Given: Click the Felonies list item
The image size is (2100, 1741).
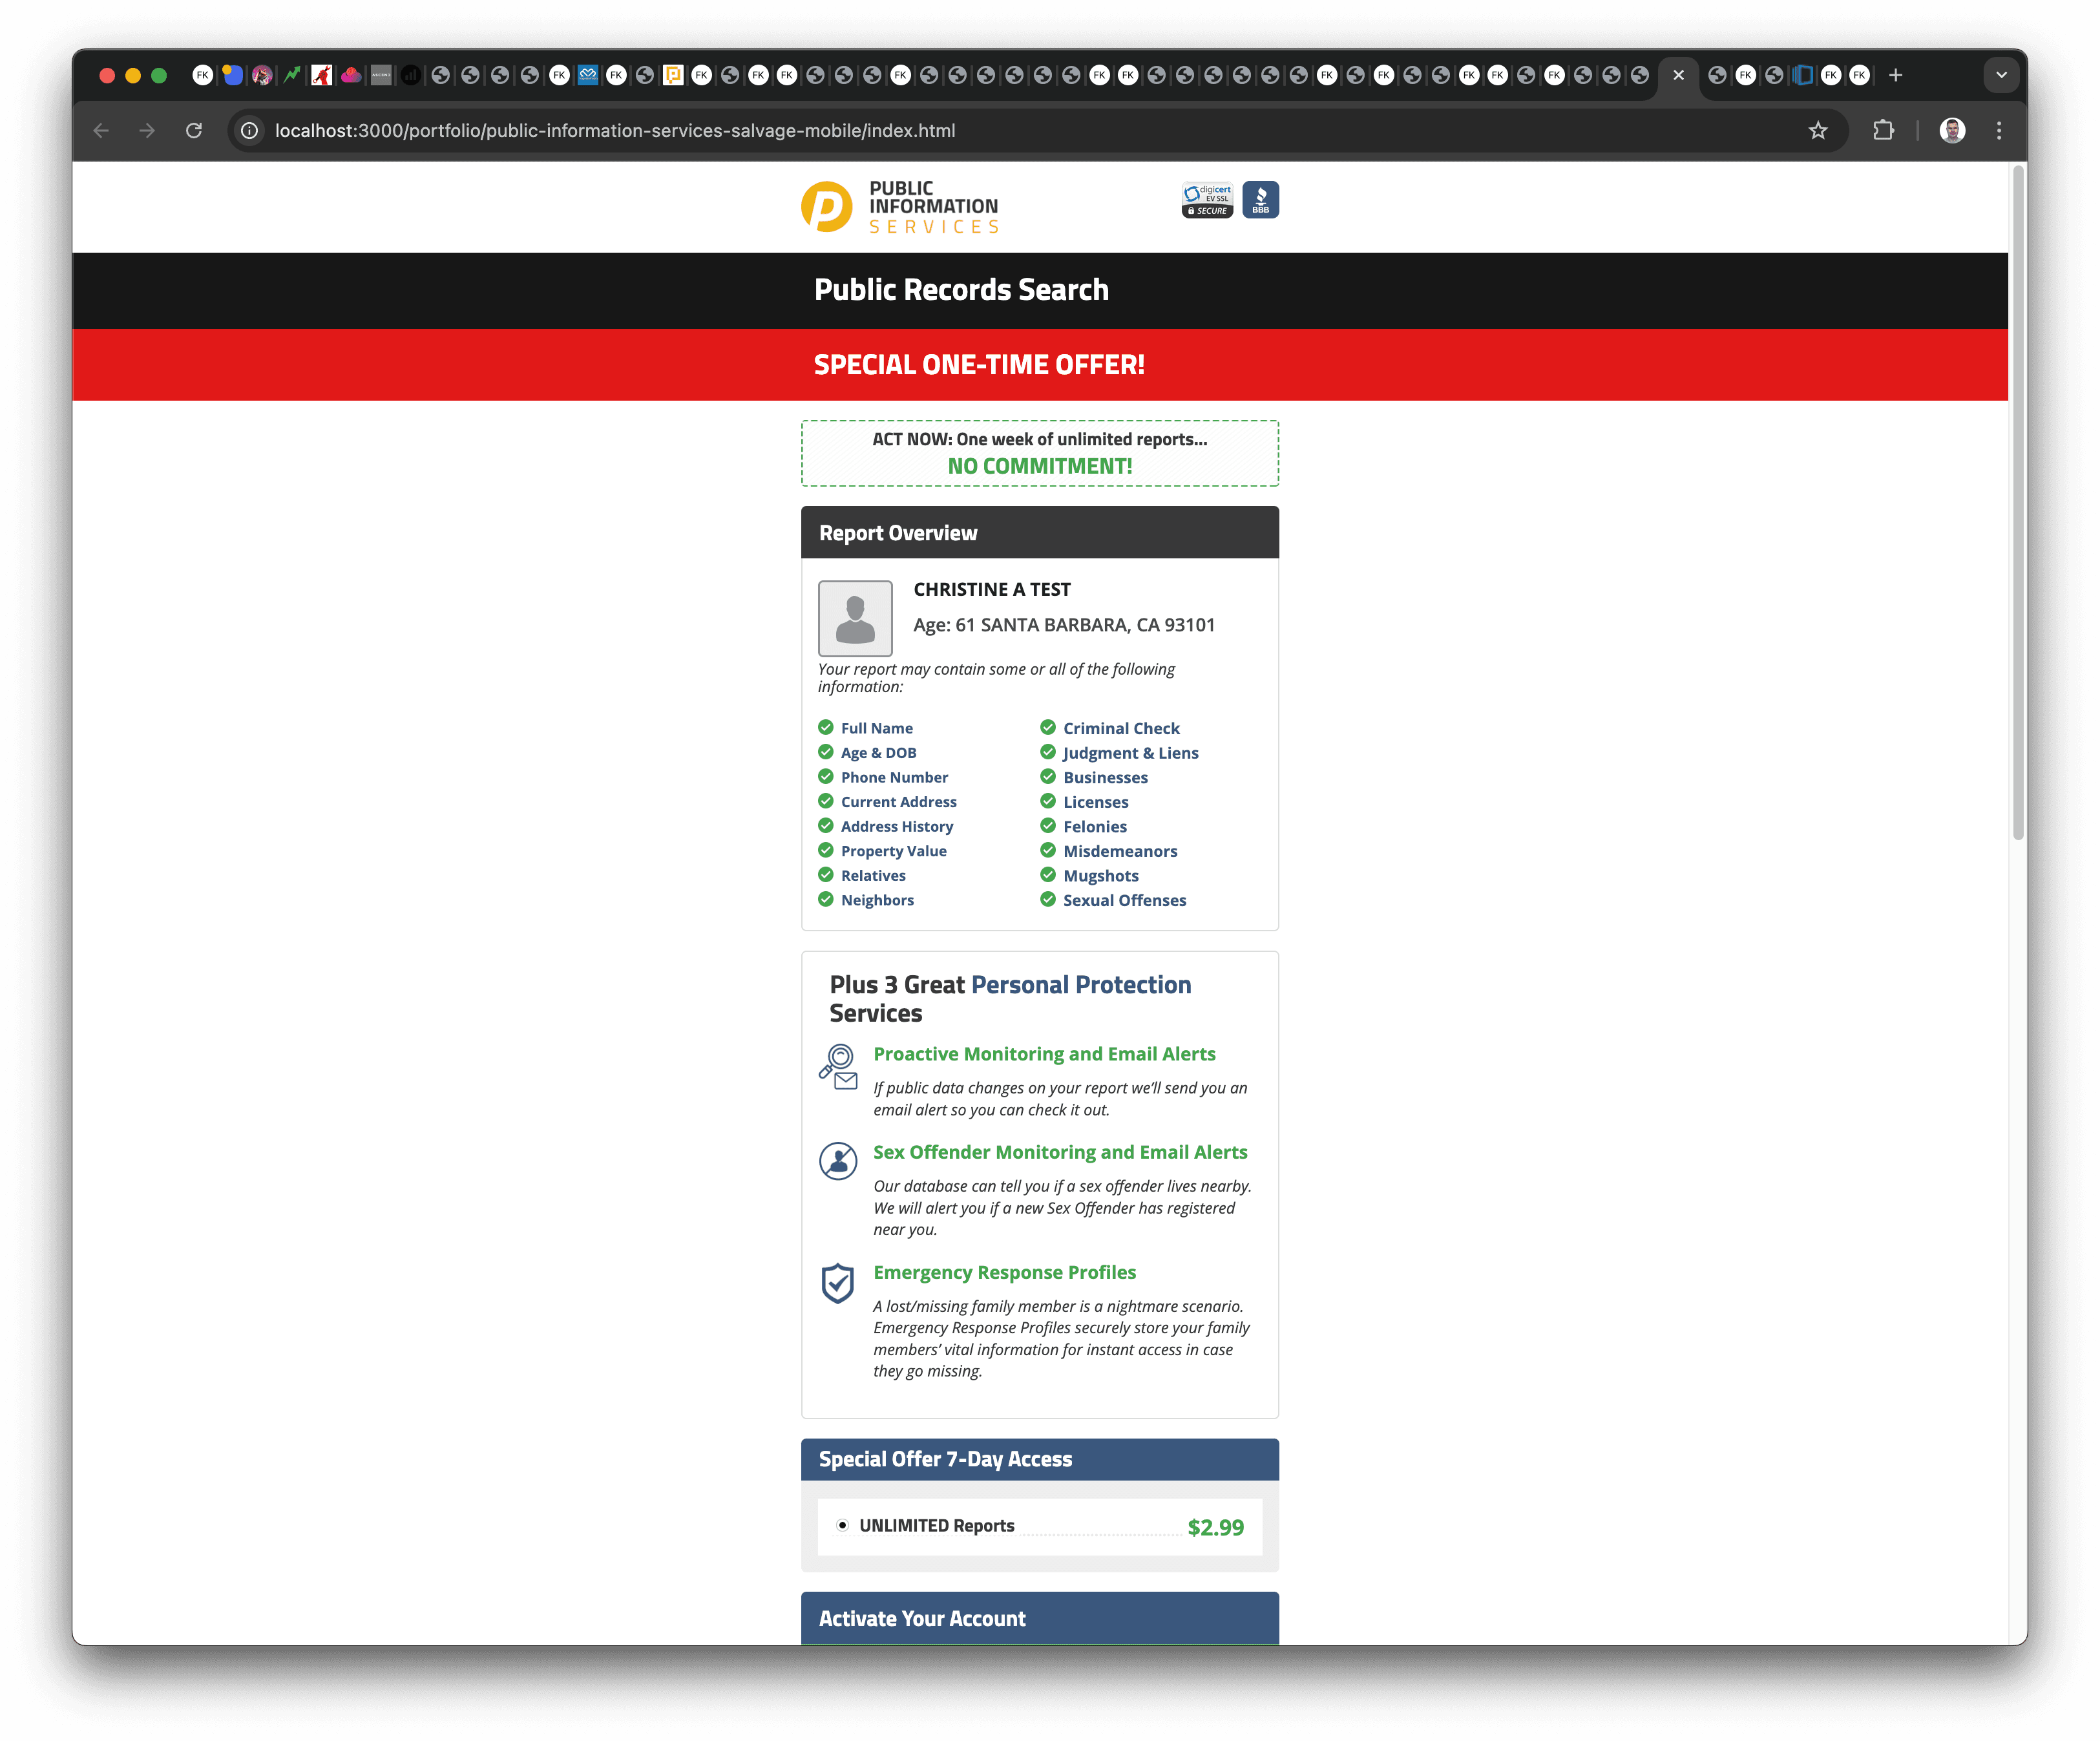Looking at the screenshot, I should (1094, 826).
